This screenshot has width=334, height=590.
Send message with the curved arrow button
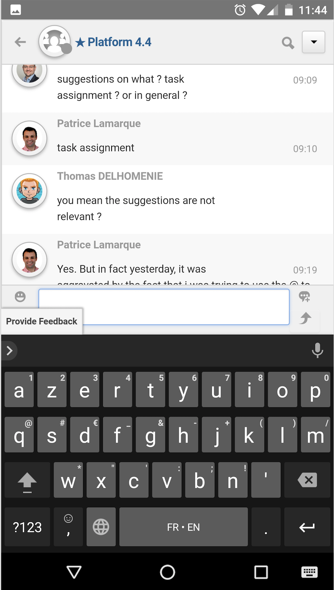coord(305,318)
